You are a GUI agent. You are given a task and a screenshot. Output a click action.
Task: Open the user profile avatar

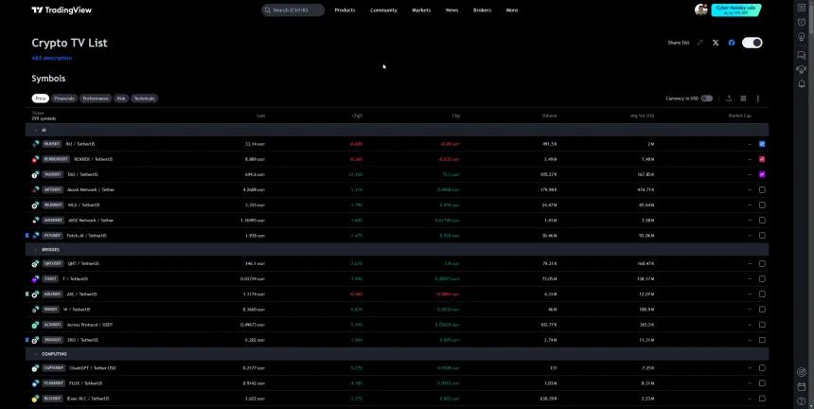[700, 9]
